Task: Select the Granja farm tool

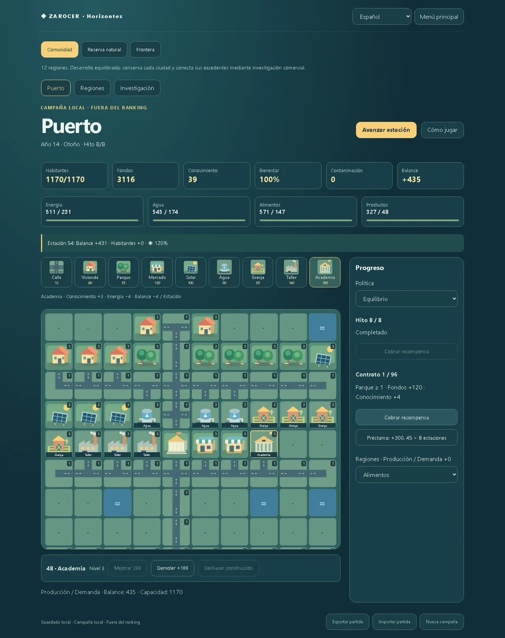Action: 258,272
